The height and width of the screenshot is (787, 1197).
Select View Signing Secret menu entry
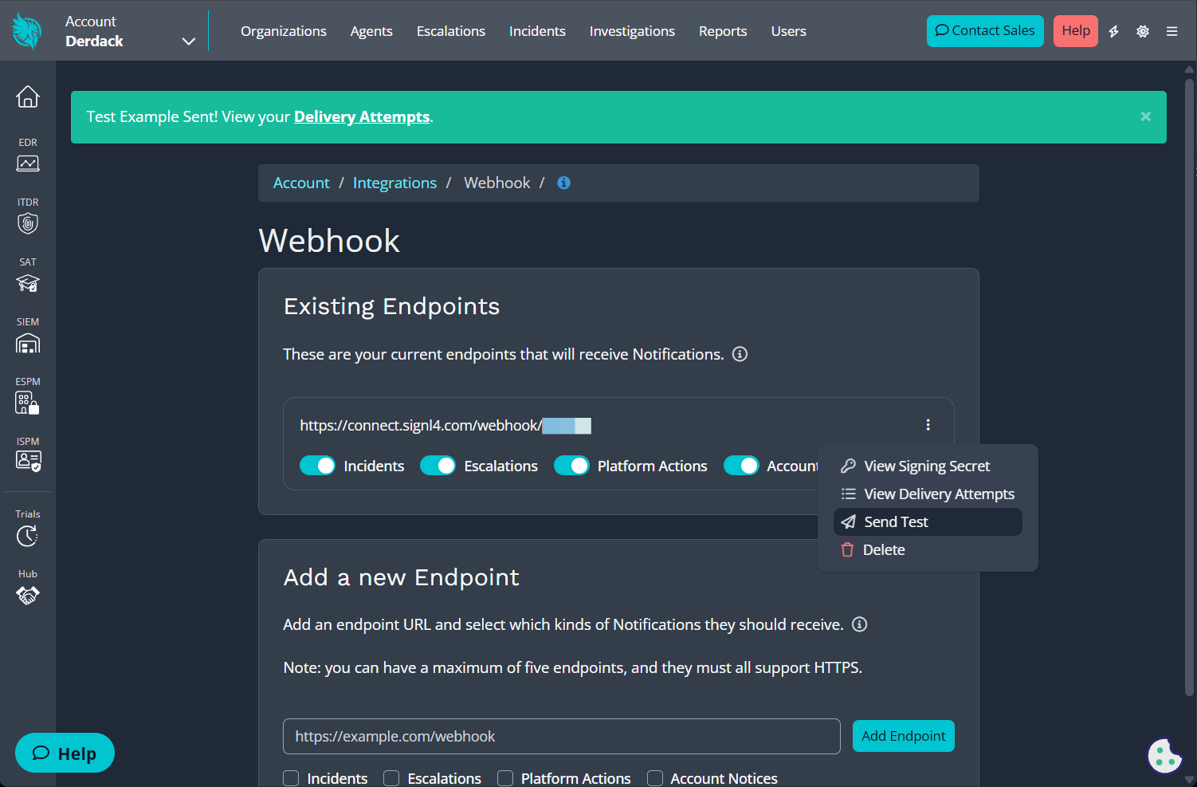(x=928, y=466)
